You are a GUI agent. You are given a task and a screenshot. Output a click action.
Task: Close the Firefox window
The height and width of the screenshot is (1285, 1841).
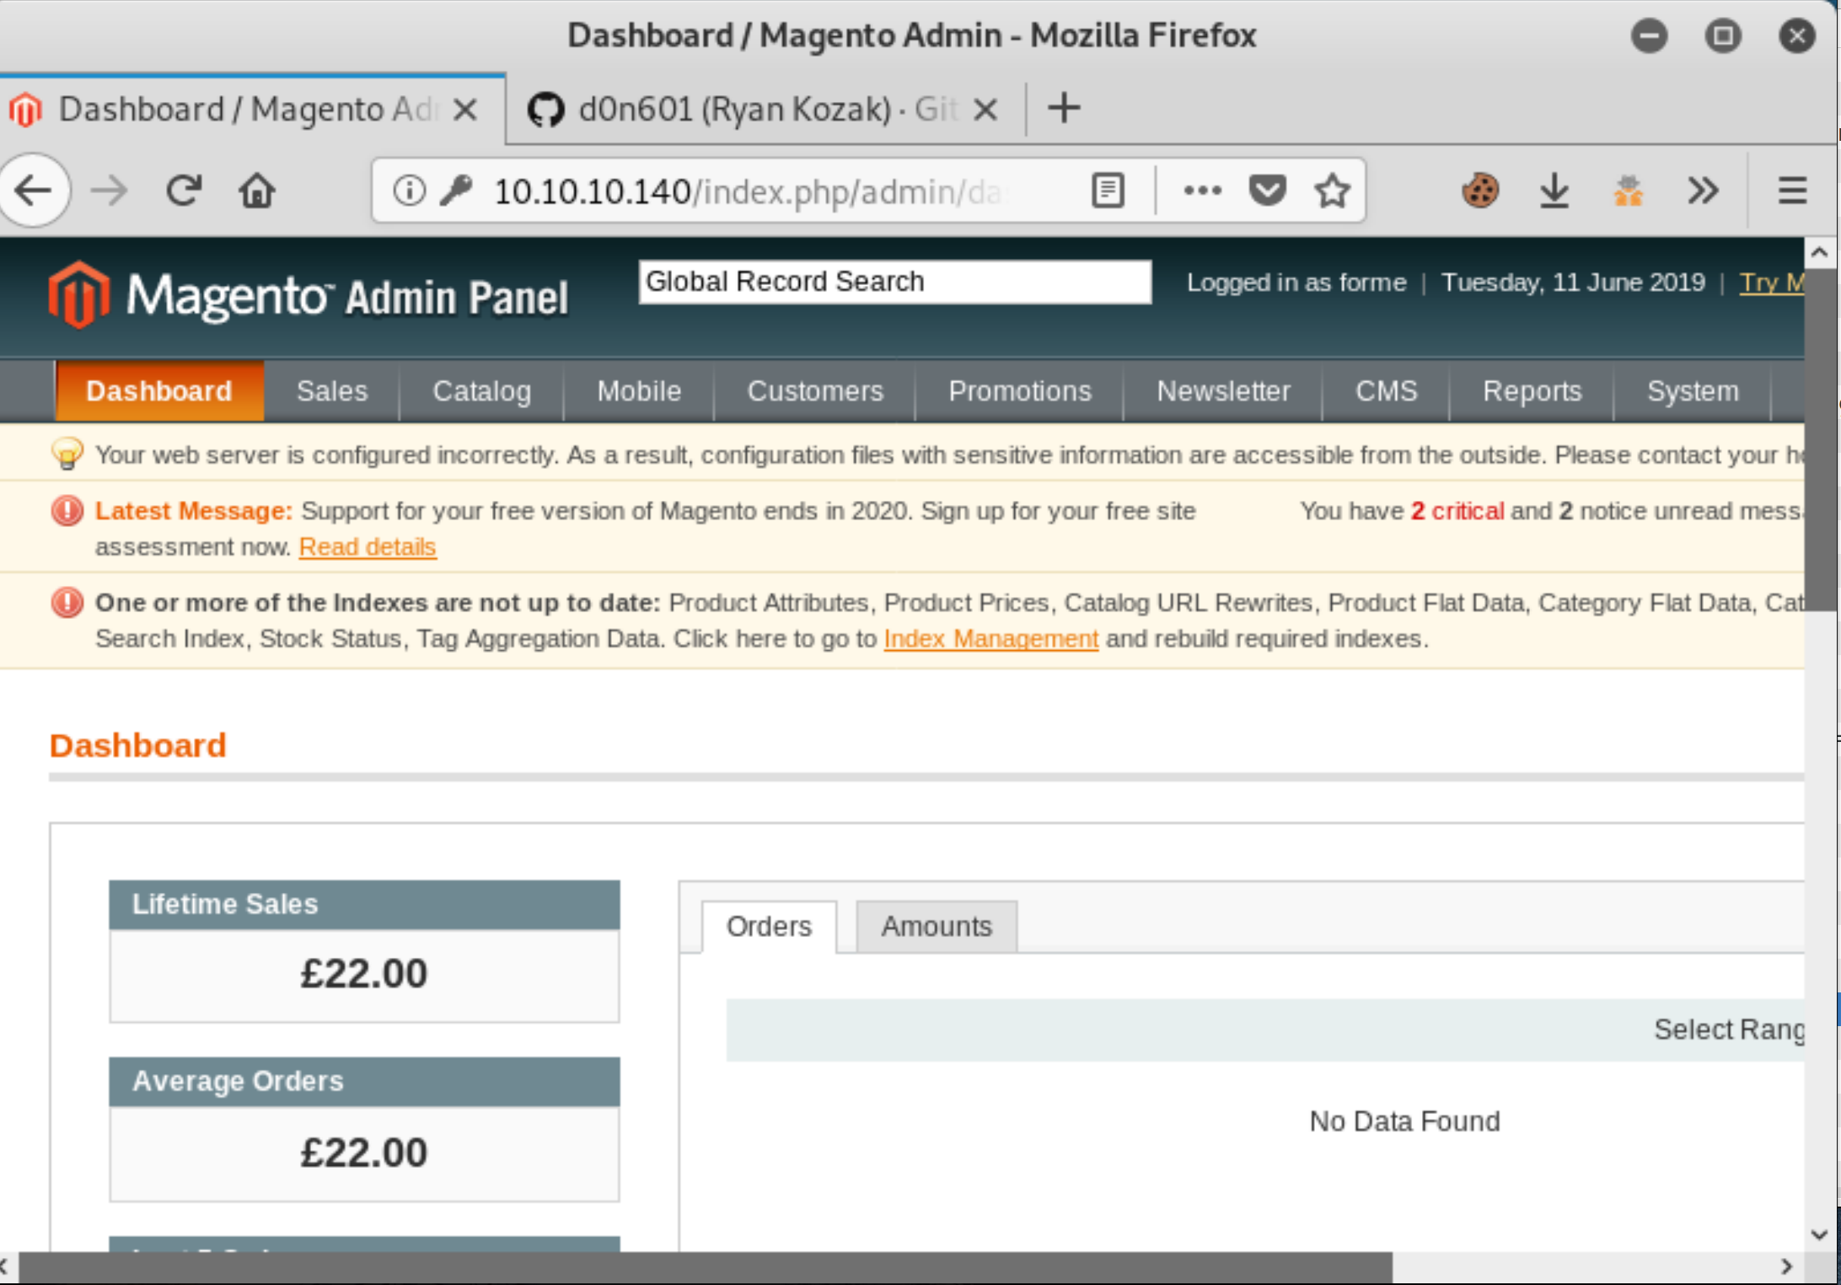[1797, 35]
